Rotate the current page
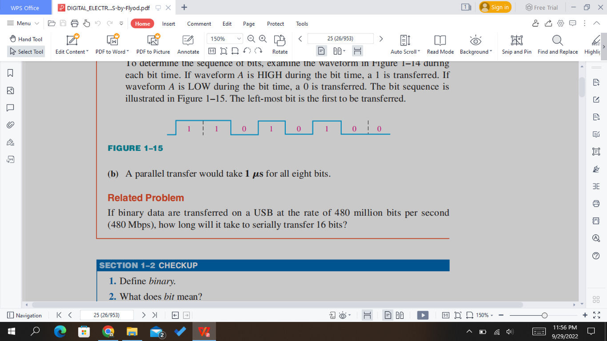Screen dimensions: 607x341 (279, 44)
